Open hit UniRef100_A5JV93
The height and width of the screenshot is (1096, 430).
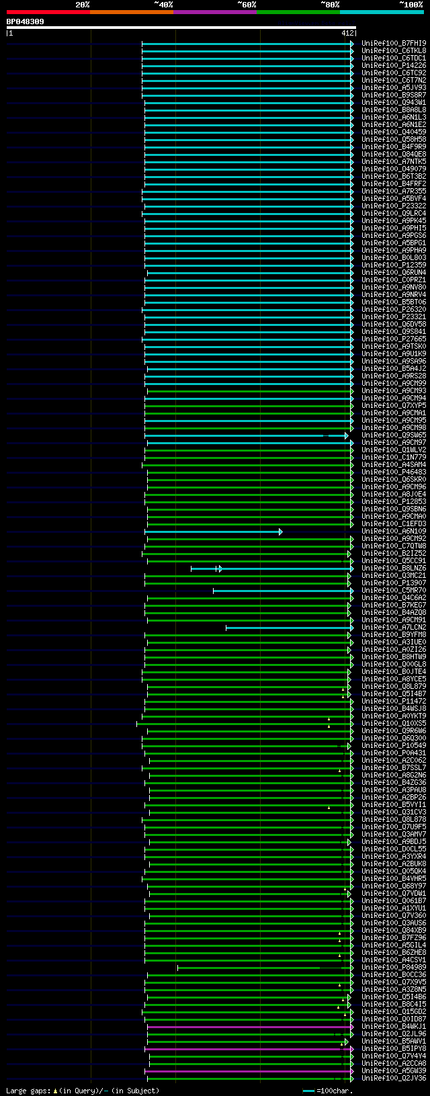click(x=394, y=87)
